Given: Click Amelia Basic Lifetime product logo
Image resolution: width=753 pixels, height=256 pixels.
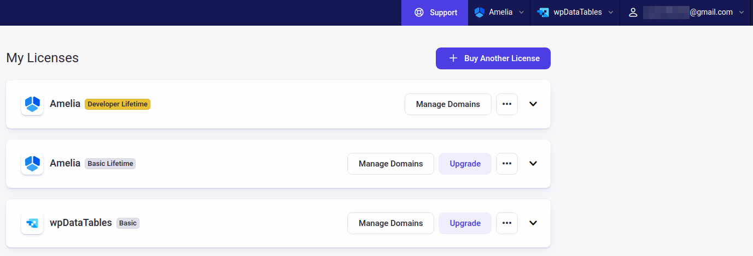Looking at the screenshot, I should [32, 163].
